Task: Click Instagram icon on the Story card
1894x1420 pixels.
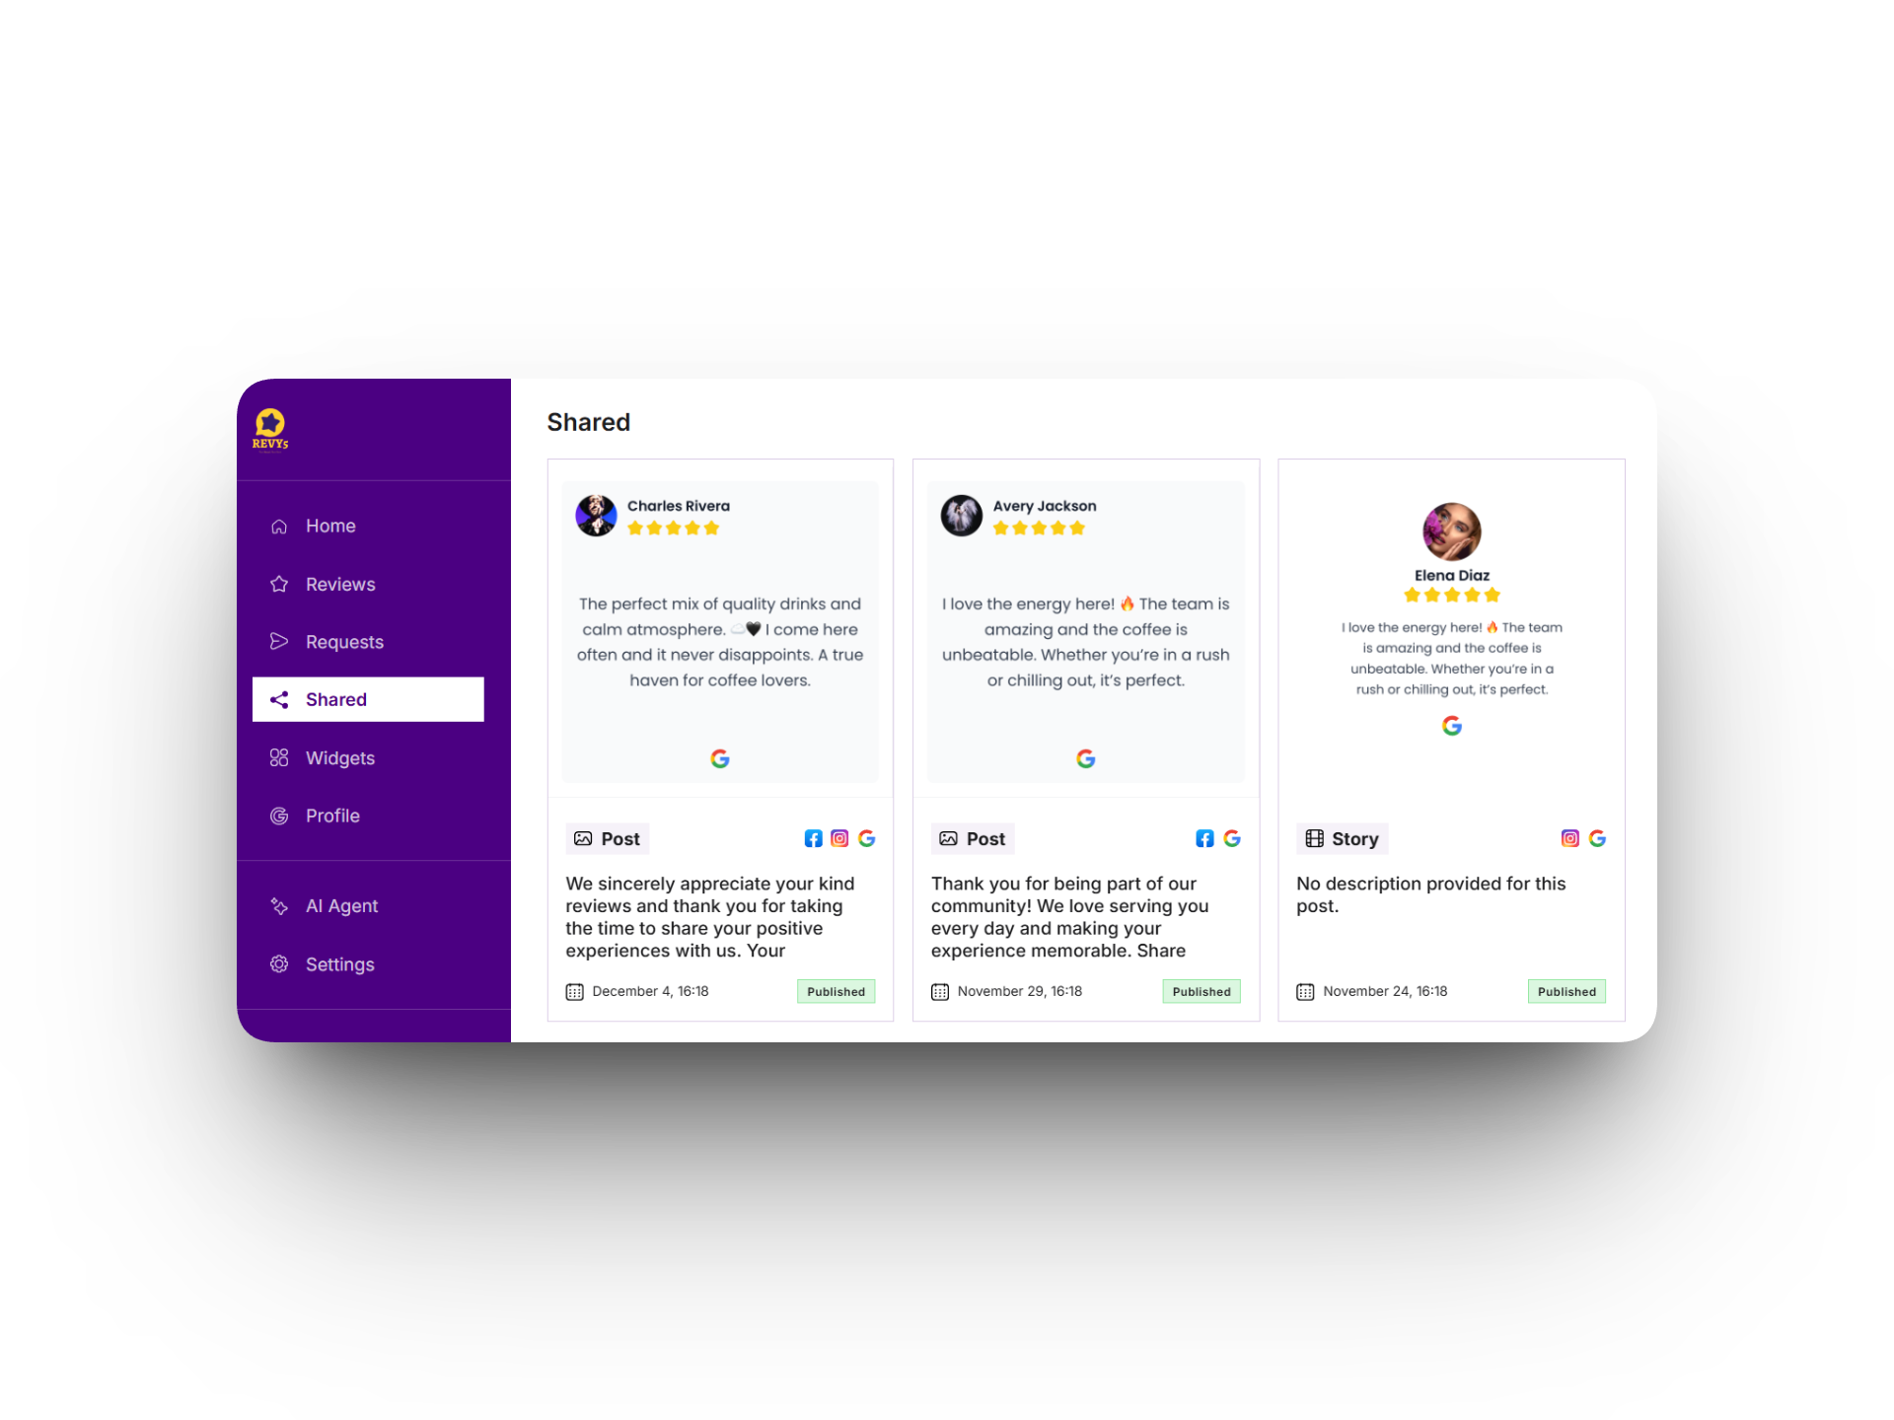Action: pyautogui.click(x=1570, y=838)
